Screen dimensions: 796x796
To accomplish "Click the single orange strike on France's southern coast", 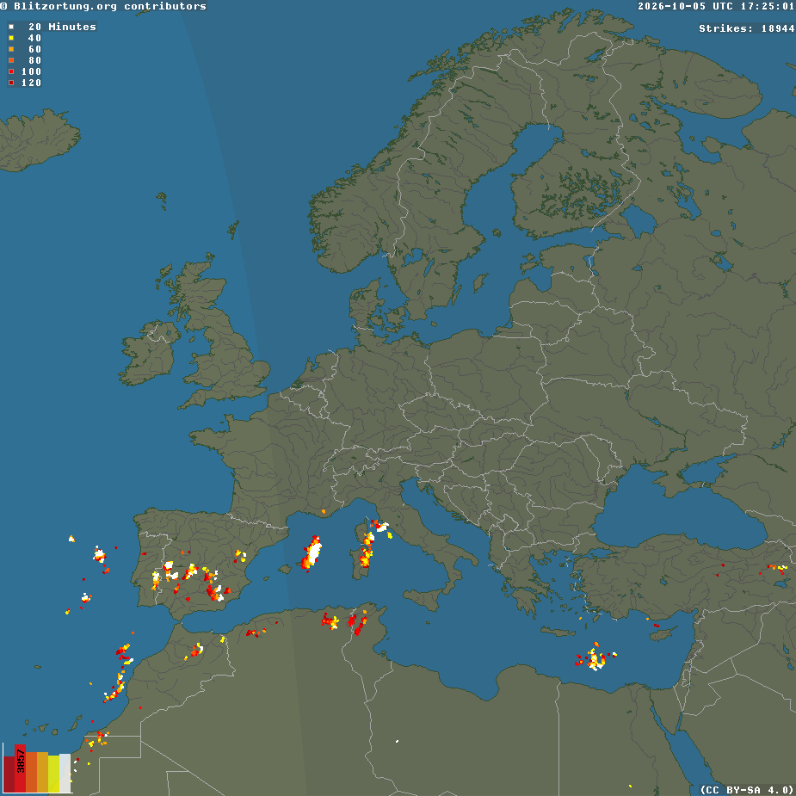I will [x=324, y=511].
